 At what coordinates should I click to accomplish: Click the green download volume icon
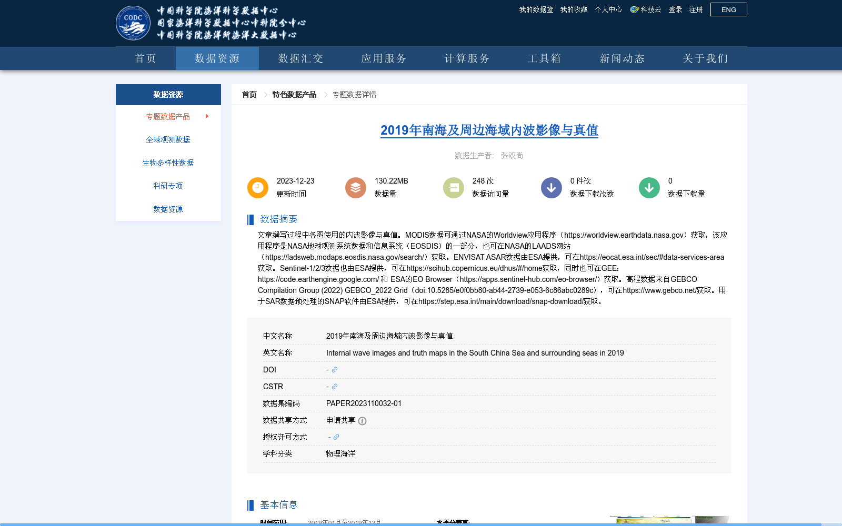pos(649,188)
